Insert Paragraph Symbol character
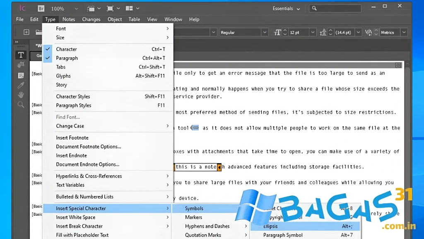Viewport: 424px width, 239px height. click(305, 235)
